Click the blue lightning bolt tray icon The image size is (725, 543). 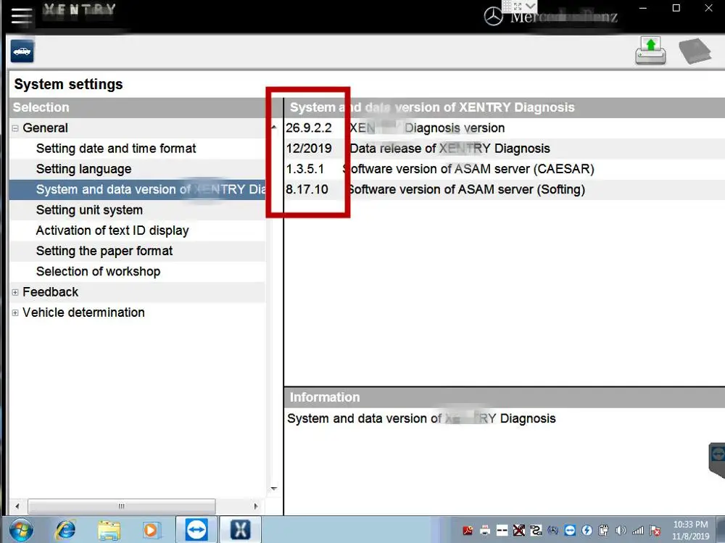[x=587, y=531]
